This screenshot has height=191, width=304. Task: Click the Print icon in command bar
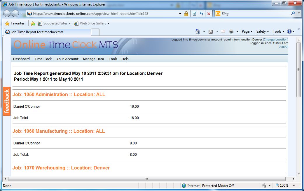(x=231, y=31)
